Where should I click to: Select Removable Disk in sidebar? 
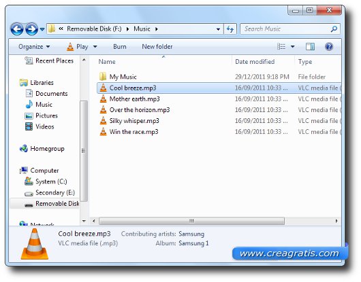point(57,204)
